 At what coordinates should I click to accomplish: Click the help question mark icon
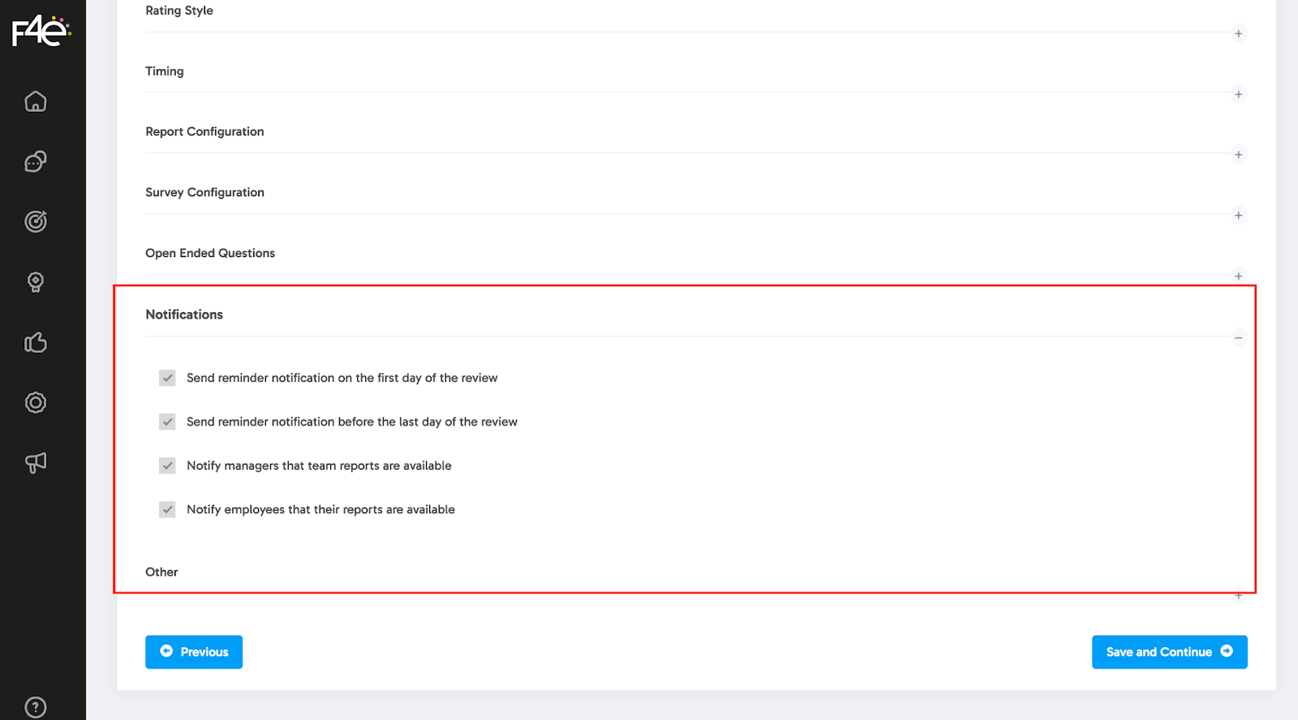(x=36, y=707)
